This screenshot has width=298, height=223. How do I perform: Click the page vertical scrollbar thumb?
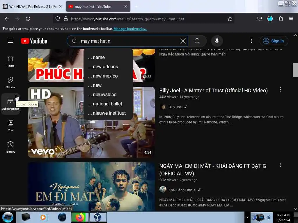pyautogui.click(x=295, y=70)
